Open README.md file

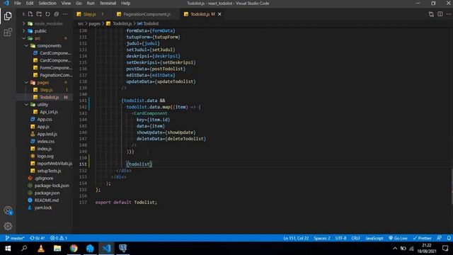point(46,200)
